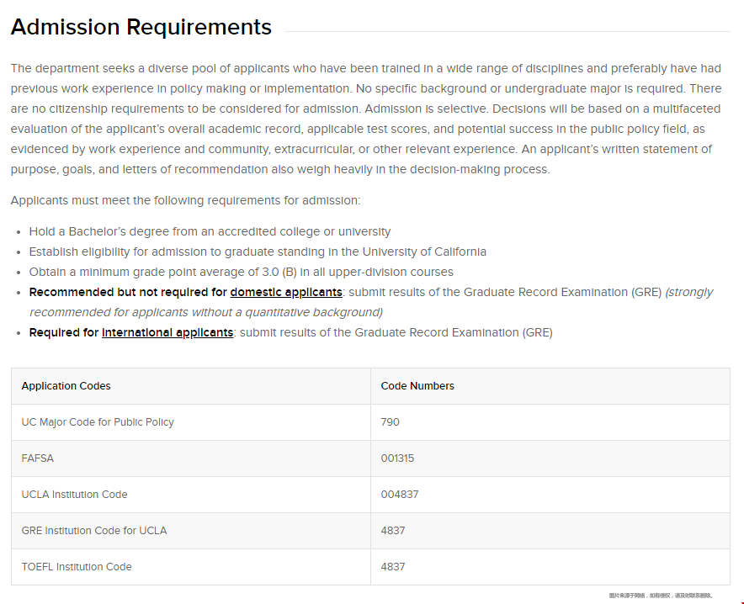The width and height of the screenshot is (744, 604).
Task: Click the TOEFL Institution Code label
Action: (x=77, y=566)
